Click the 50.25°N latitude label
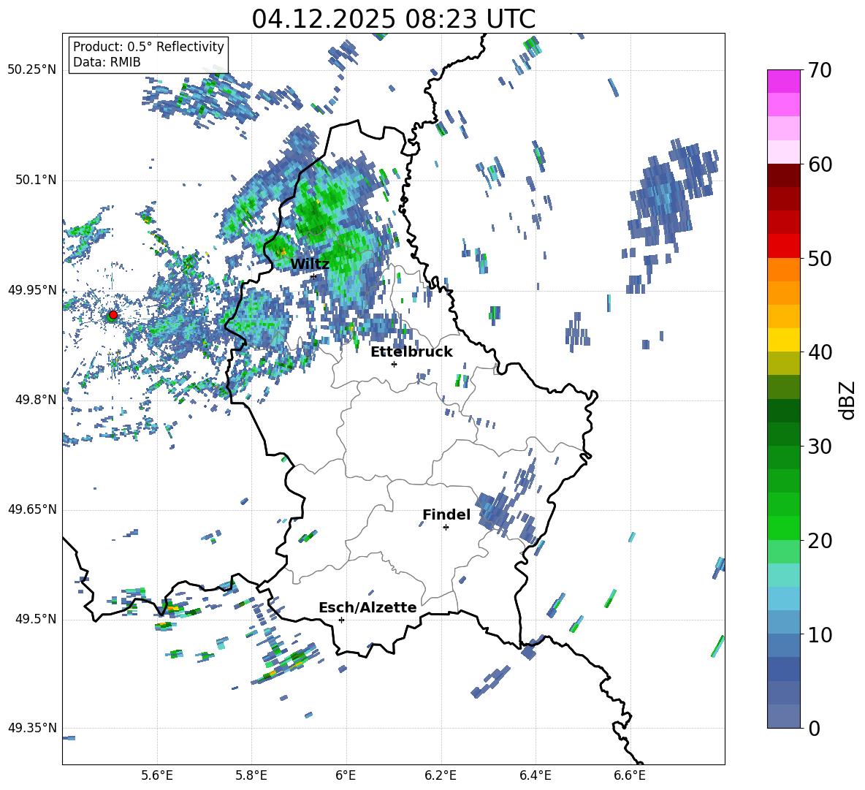The image size is (865, 790). [x=32, y=70]
